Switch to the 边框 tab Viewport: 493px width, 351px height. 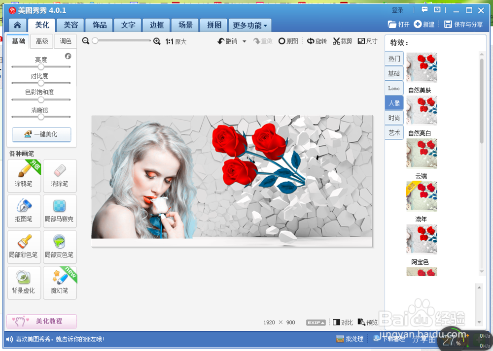tap(157, 25)
